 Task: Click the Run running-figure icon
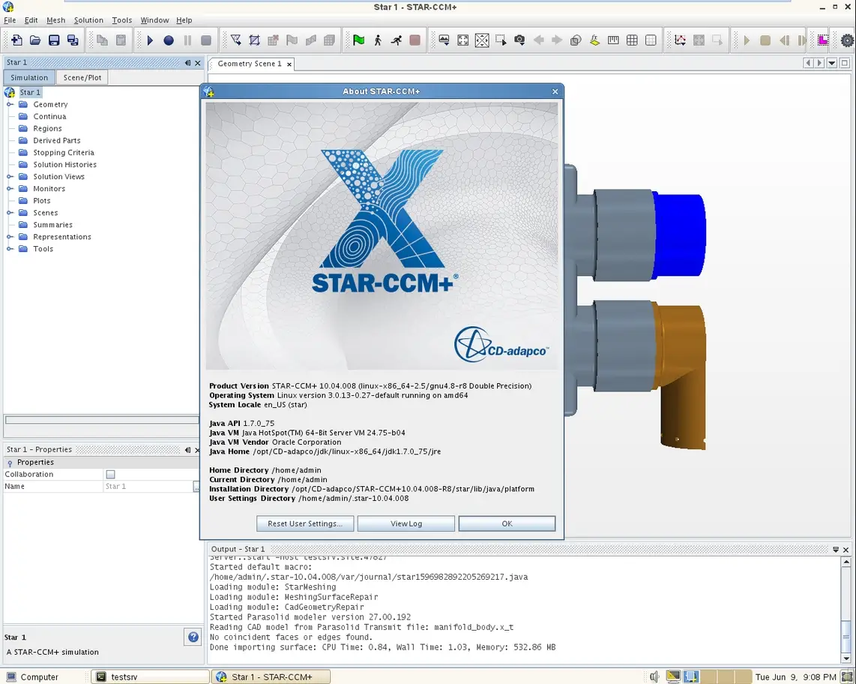tap(397, 40)
